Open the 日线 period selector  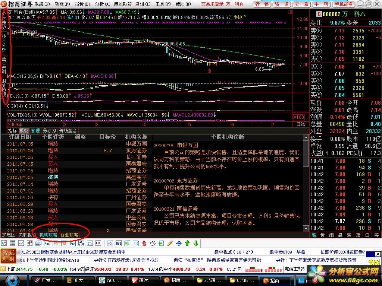(301, 124)
